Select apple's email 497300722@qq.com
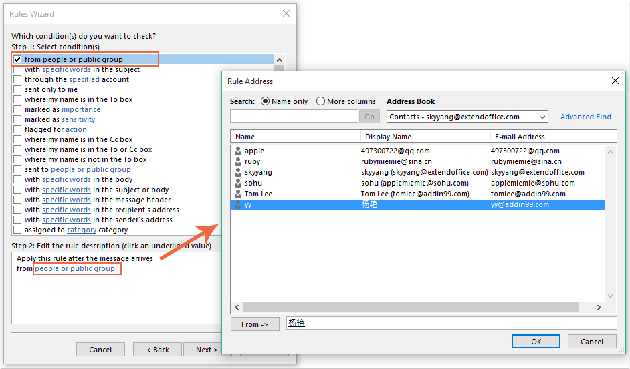 525,151
